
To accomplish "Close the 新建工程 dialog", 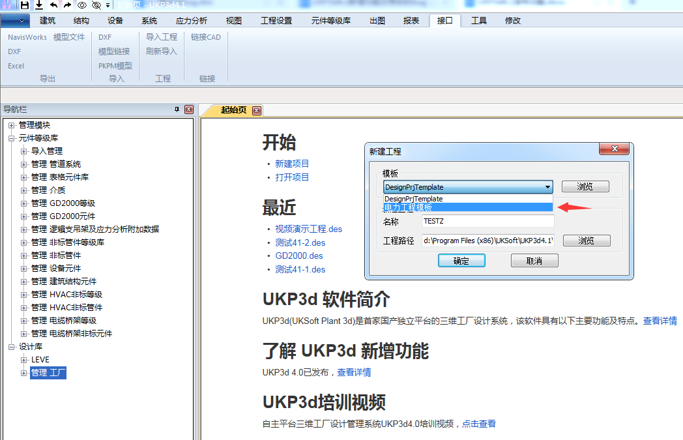I will click(x=614, y=149).
